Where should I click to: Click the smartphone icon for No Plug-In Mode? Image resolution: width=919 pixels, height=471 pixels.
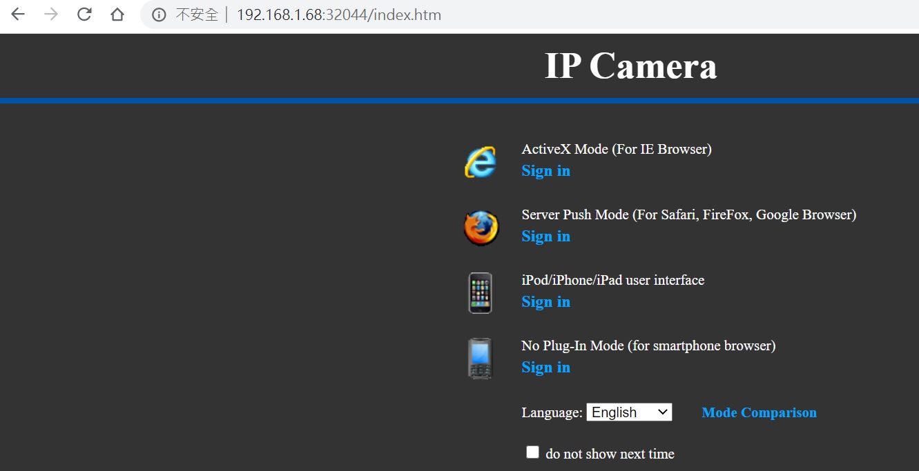(481, 358)
